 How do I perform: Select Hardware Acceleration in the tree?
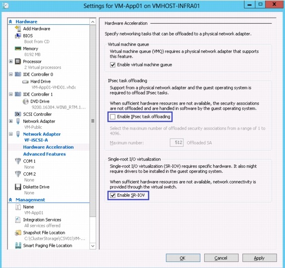click(x=49, y=147)
